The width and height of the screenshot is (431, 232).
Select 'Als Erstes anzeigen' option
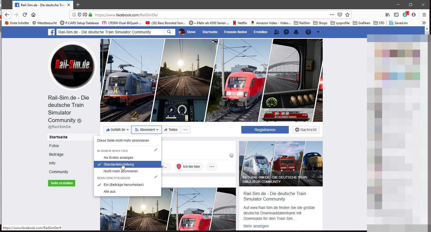coord(118,158)
